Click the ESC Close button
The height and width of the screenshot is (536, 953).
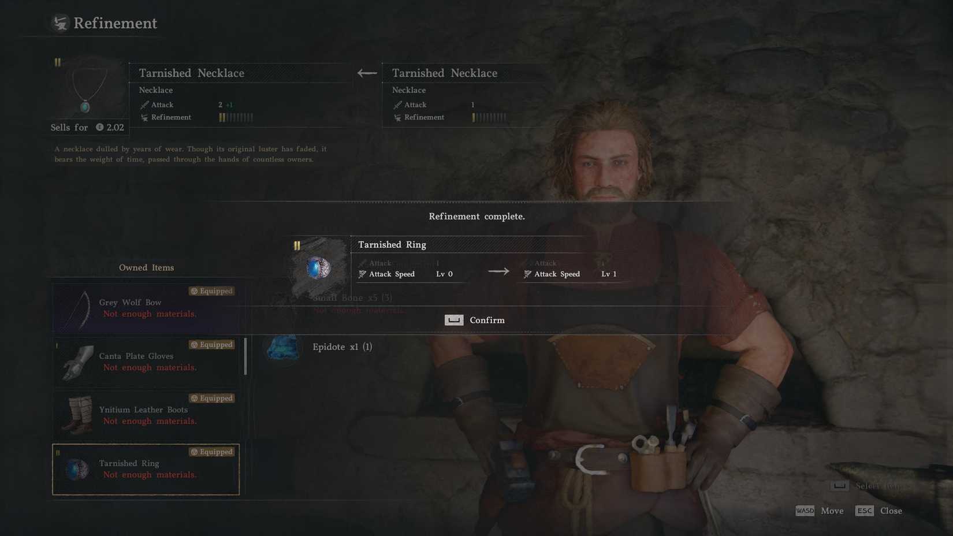[878, 511]
